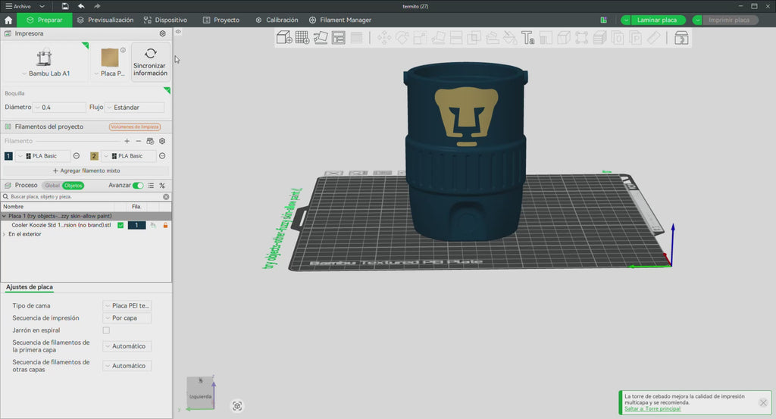This screenshot has width=776, height=419.
Task: Select the Measure tool icon
Action: coord(654,38)
